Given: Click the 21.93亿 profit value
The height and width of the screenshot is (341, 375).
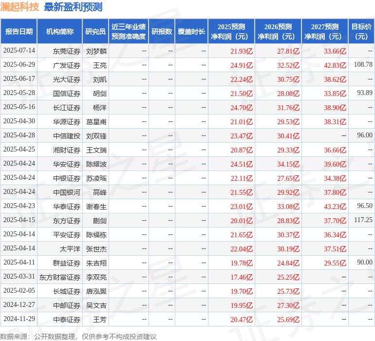Looking at the screenshot, I should (x=241, y=51).
